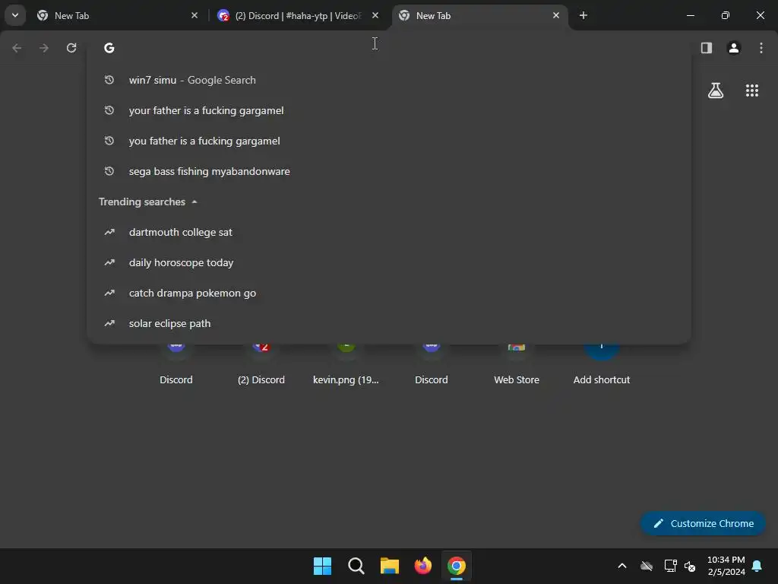
Task: Choose 'dartmouth college sat' trending search
Action: 389,232
